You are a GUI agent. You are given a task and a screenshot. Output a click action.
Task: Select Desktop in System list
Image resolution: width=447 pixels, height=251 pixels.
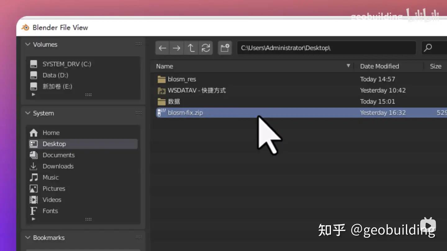coord(83,144)
